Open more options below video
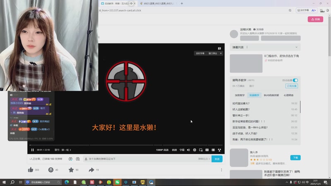This screenshot has height=186, width=331. pos(221,170)
